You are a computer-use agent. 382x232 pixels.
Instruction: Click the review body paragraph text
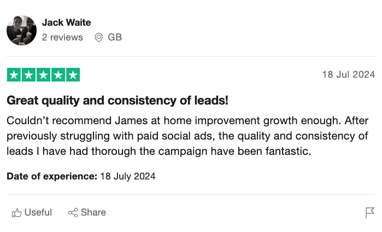tap(186, 136)
